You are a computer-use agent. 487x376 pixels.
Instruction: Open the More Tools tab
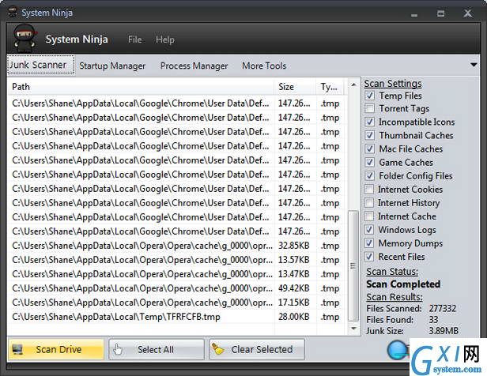(x=264, y=66)
